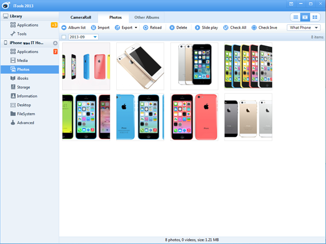Go to FileSystem browser

(x=26, y=114)
